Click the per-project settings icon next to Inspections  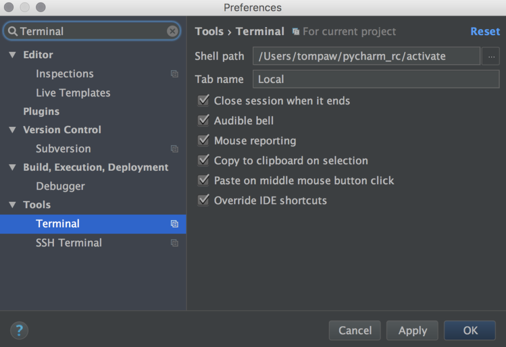click(x=174, y=74)
